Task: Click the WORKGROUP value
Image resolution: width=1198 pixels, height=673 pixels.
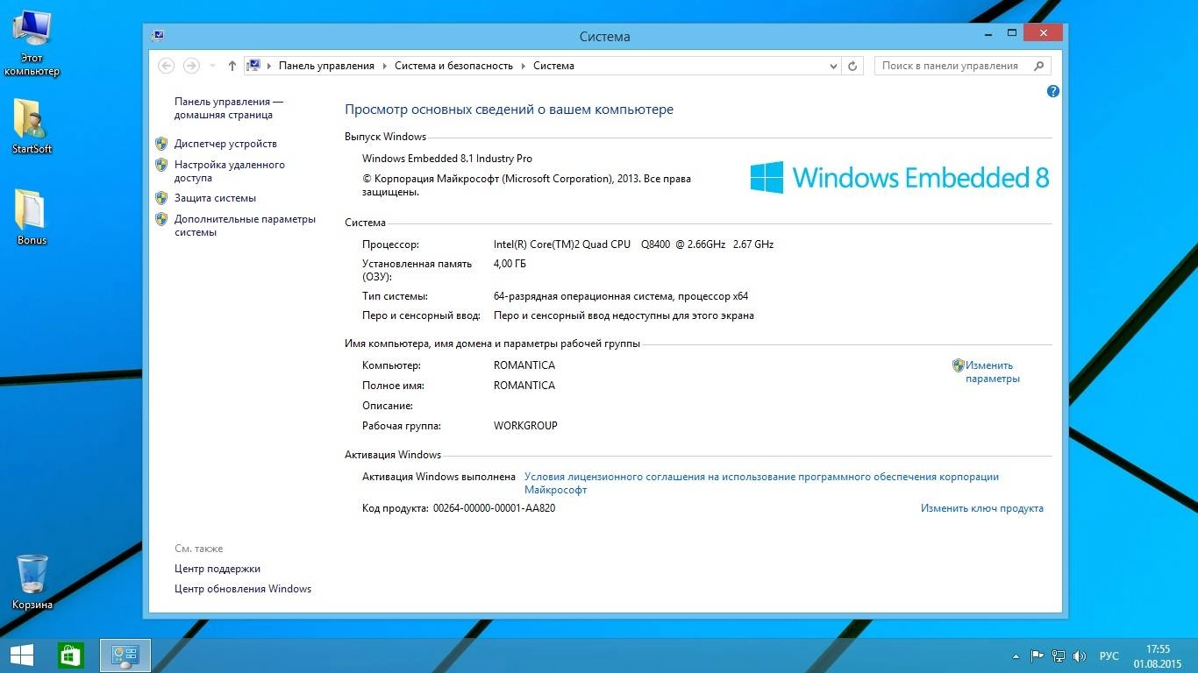Action: pyautogui.click(x=525, y=426)
